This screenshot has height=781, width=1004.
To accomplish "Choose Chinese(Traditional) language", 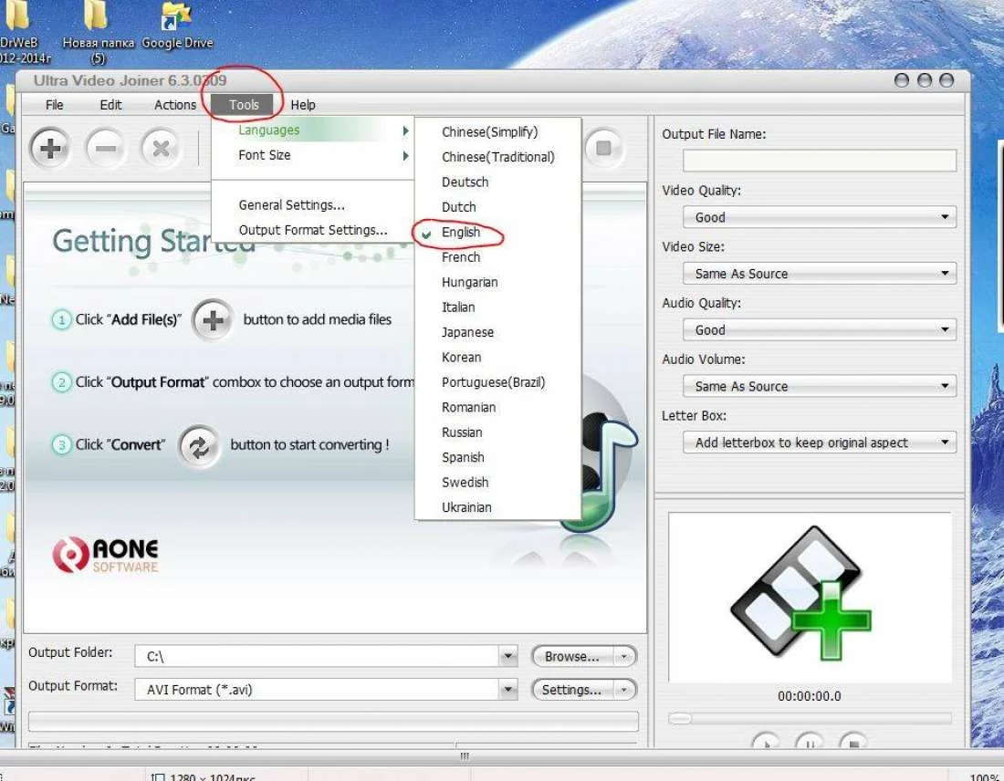I will [498, 157].
